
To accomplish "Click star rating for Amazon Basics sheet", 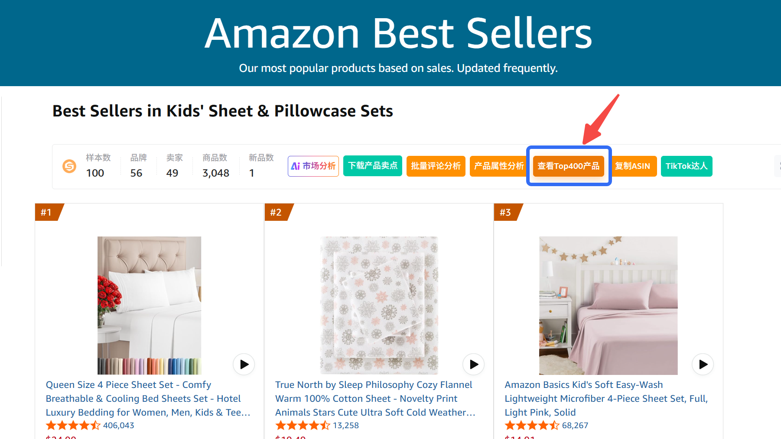I will click(532, 426).
